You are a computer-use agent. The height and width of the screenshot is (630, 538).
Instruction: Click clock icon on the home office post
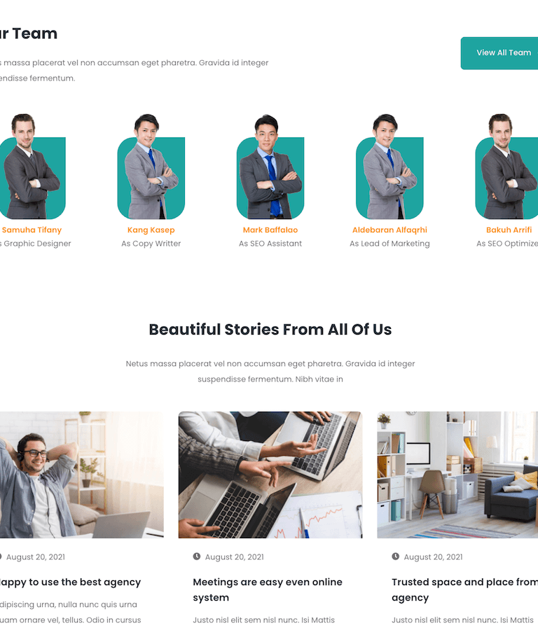click(x=396, y=556)
